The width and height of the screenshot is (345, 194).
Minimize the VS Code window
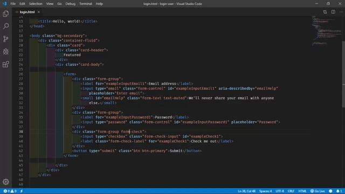pyautogui.click(x=316, y=4)
